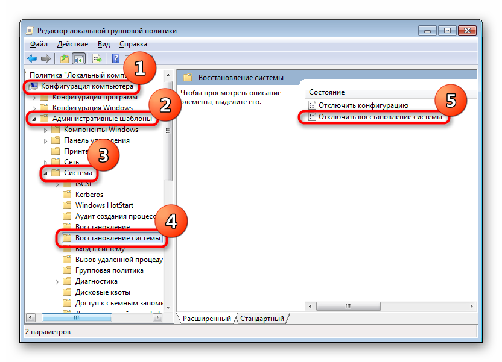Select the Диагностика tree item
The image size is (502, 362).
pos(96,281)
